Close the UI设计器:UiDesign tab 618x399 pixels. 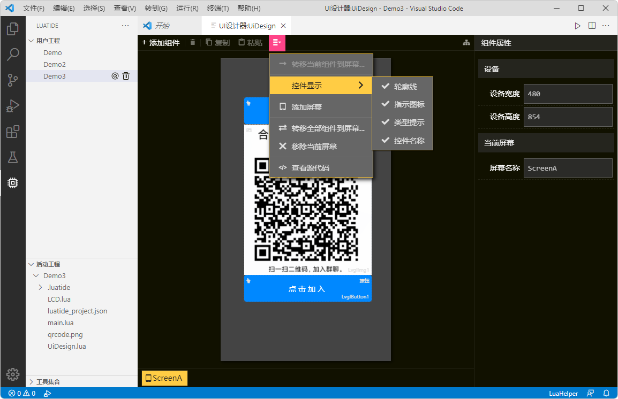click(x=283, y=26)
